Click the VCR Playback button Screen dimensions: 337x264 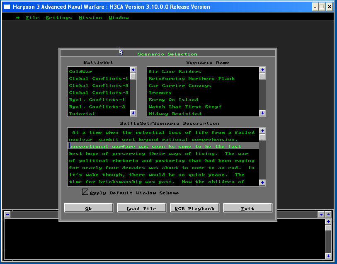(194, 208)
